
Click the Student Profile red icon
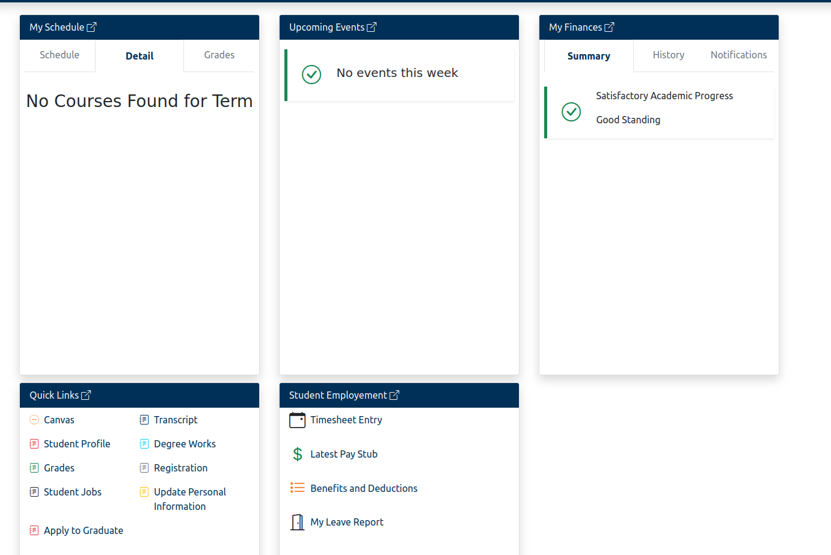(34, 444)
